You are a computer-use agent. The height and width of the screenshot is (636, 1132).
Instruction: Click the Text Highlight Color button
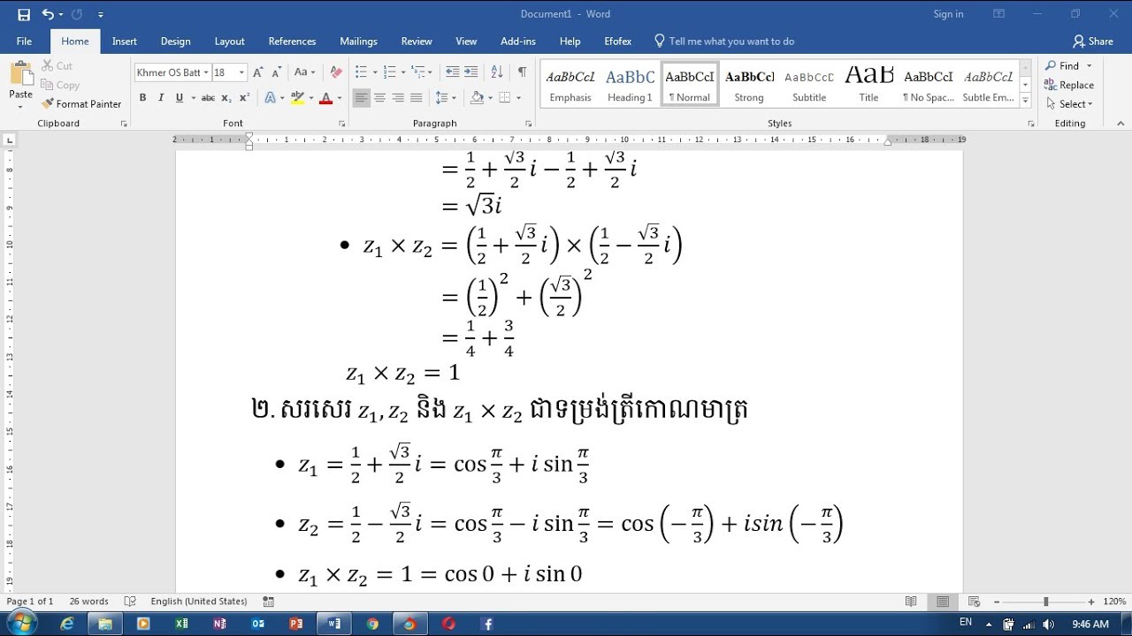tap(297, 98)
